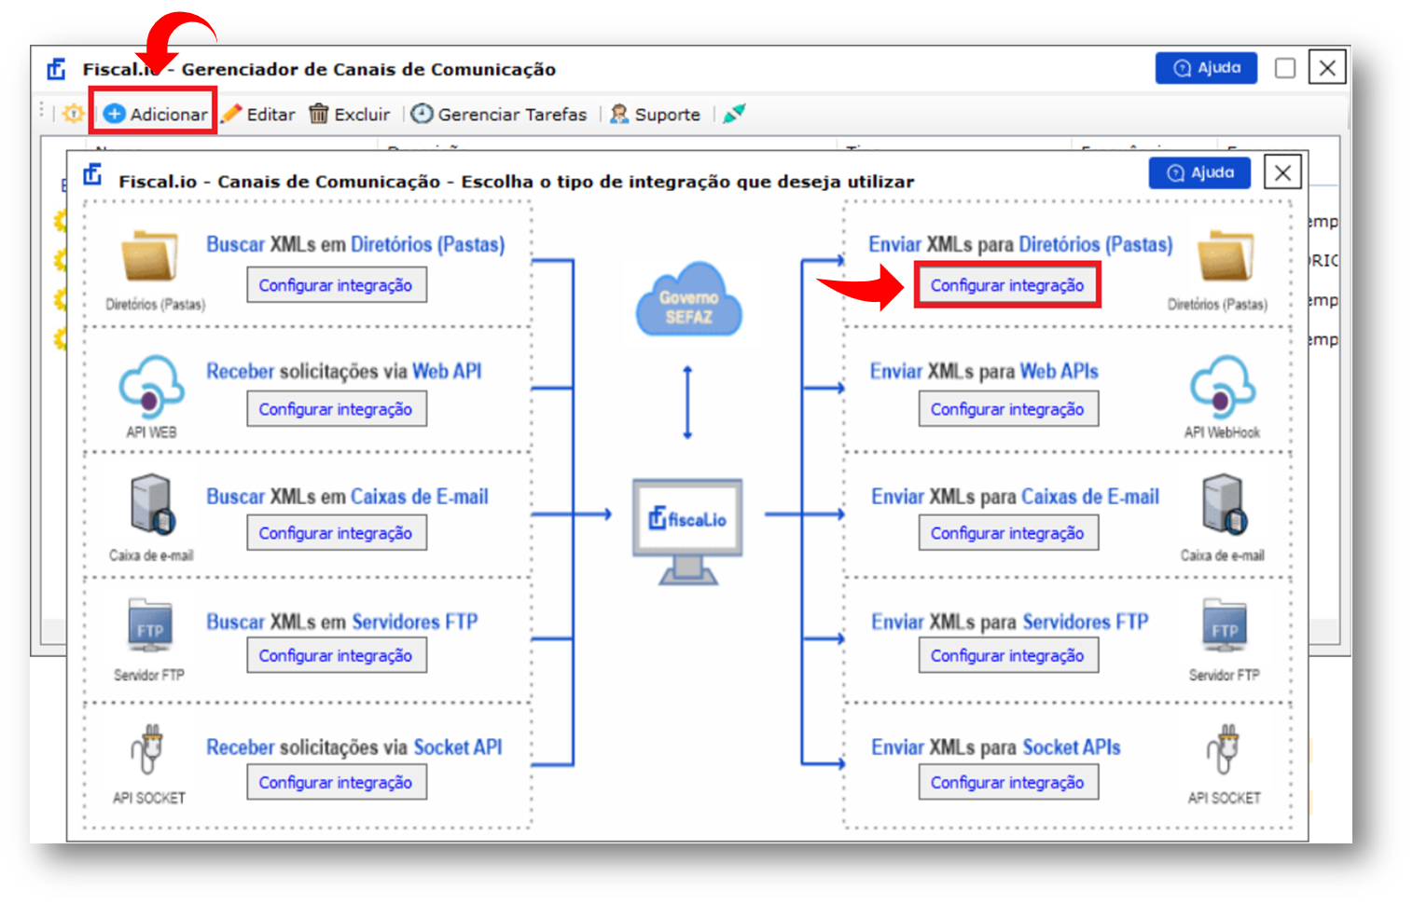Click the Enviar Diretórios (Pastas) folder icon
This screenshot has width=1413, height=904.
[1226, 256]
